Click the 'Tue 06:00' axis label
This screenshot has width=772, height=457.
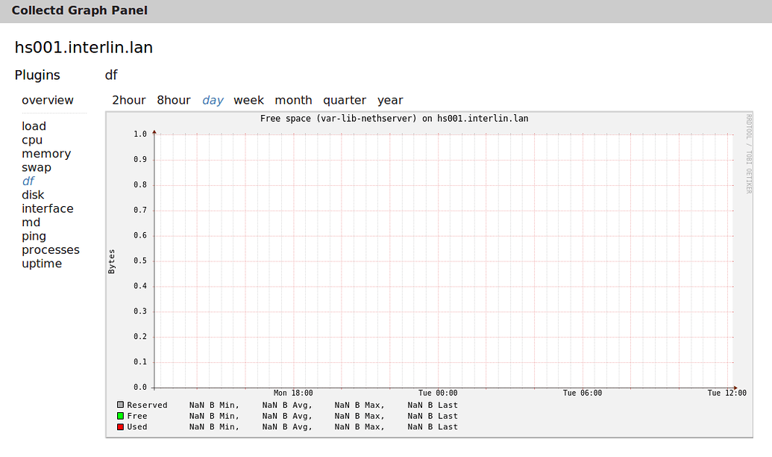(x=583, y=393)
